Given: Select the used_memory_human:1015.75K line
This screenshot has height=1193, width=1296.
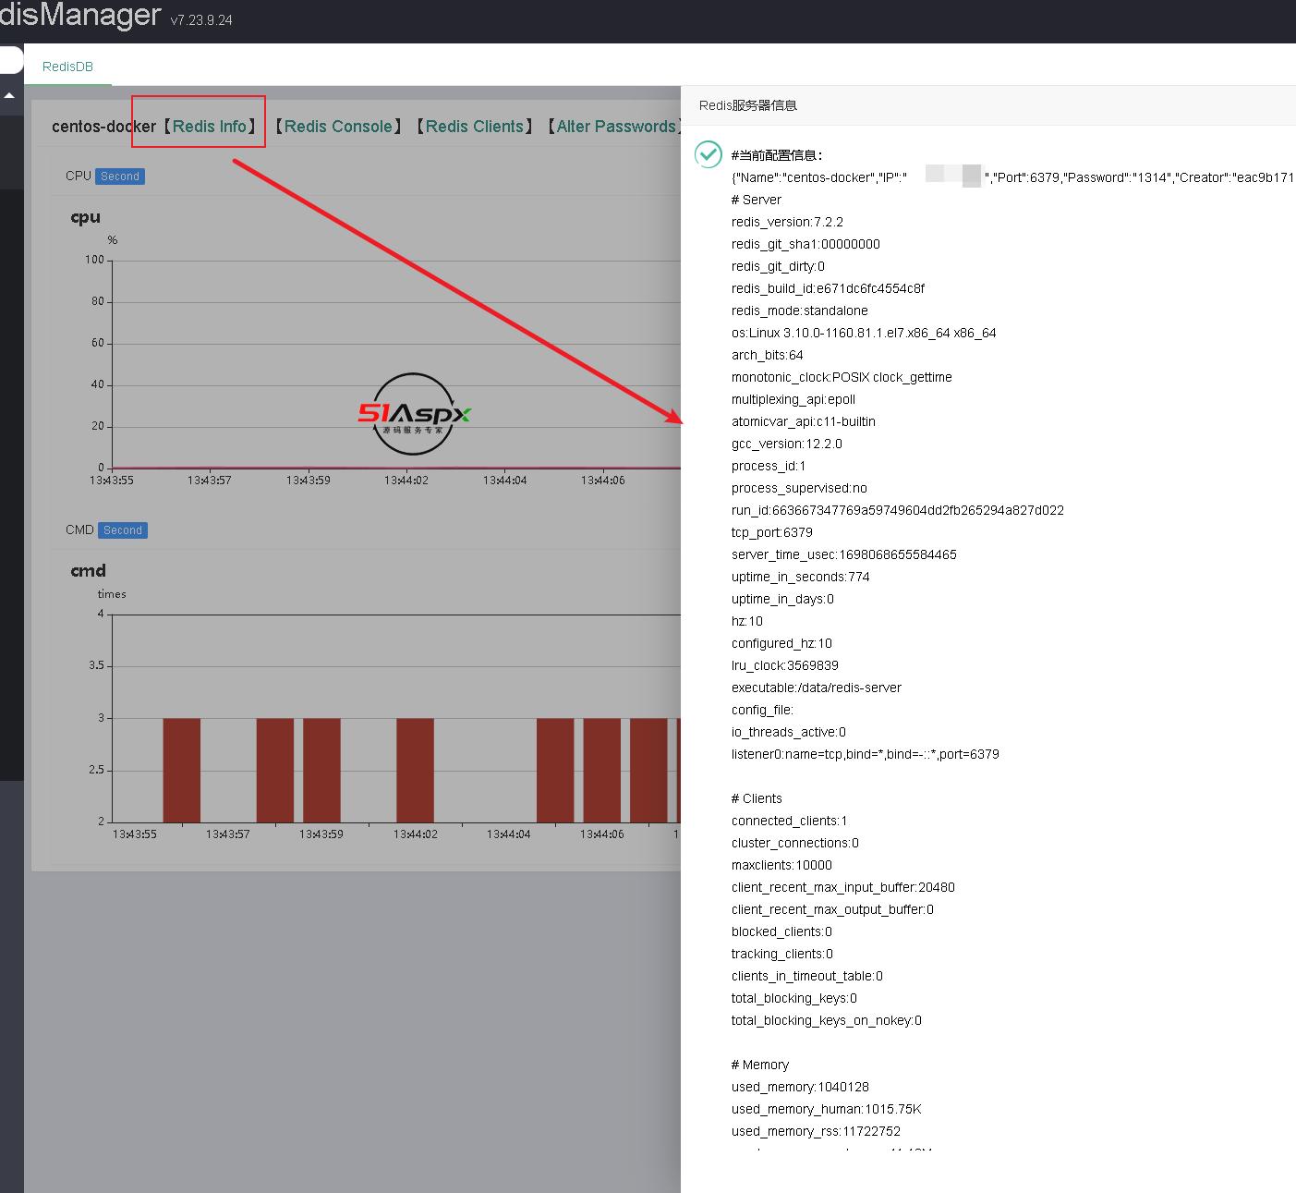Looking at the screenshot, I should tap(827, 1109).
